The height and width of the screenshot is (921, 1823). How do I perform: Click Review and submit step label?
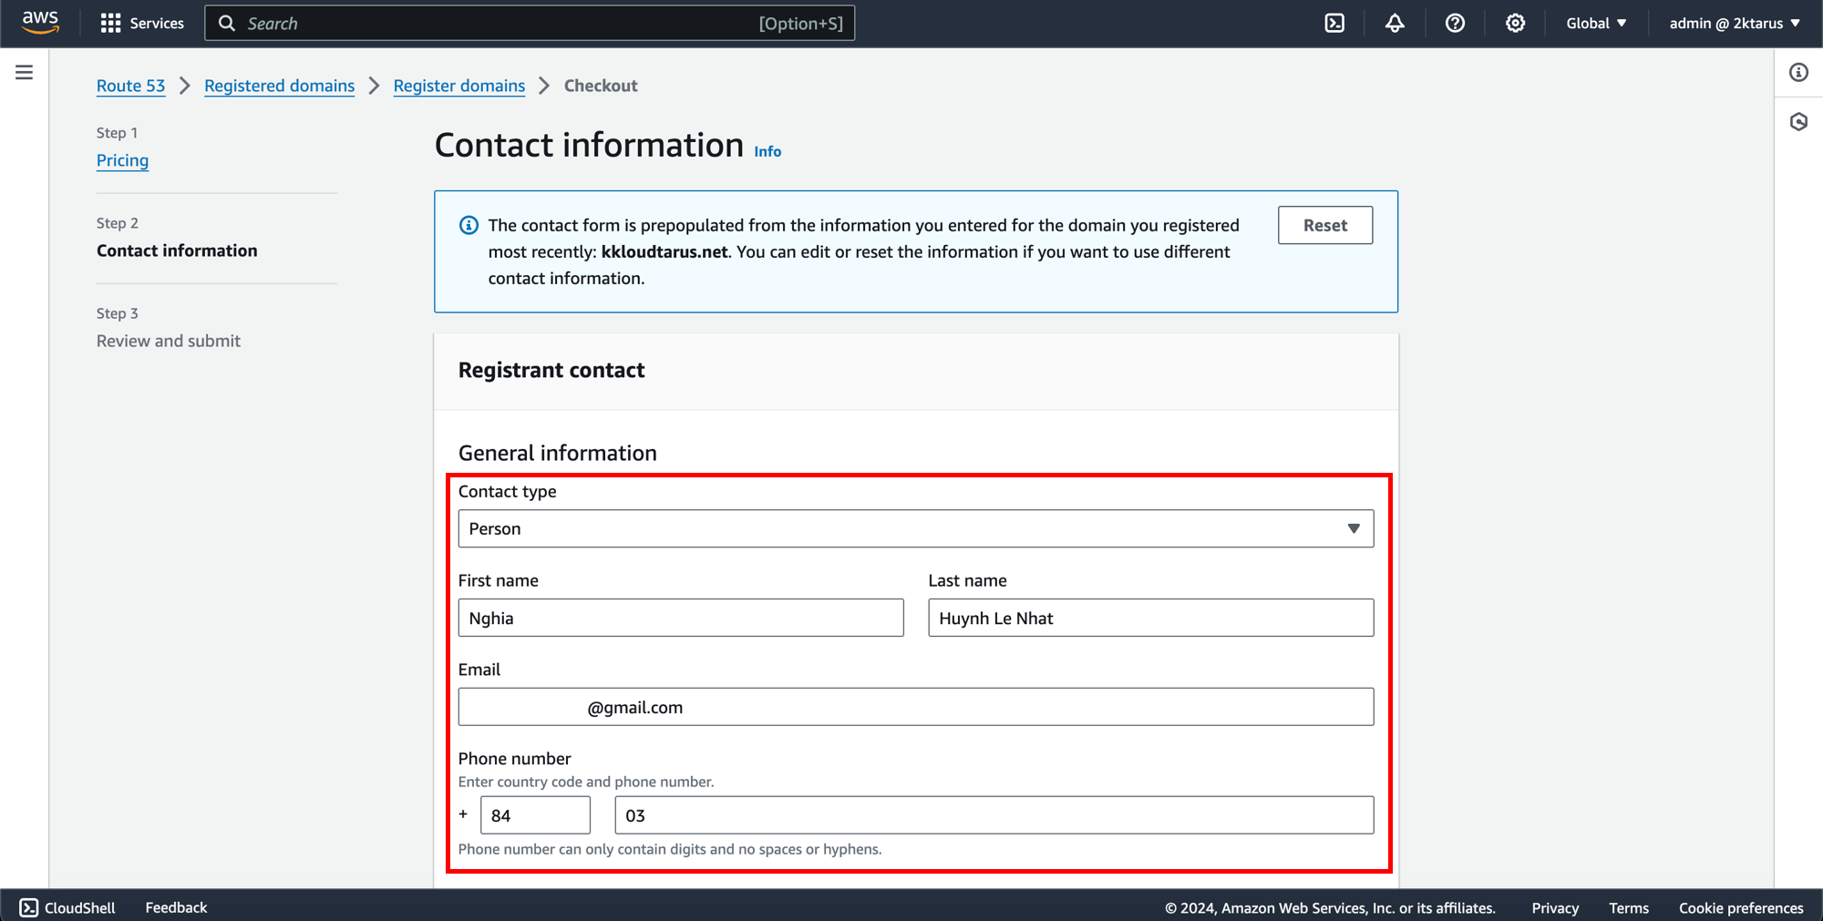[x=169, y=341]
